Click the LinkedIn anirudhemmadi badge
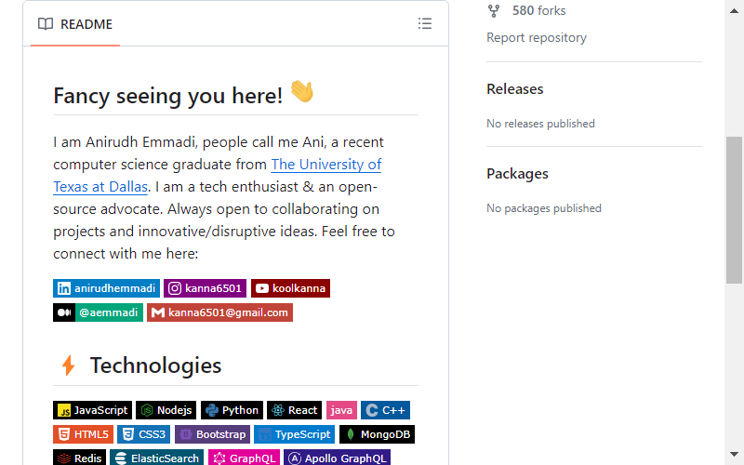Image resolution: width=744 pixels, height=465 pixels. (x=106, y=288)
